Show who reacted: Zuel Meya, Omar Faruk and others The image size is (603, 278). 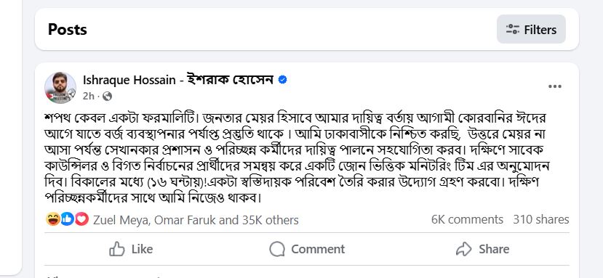[x=196, y=220]
